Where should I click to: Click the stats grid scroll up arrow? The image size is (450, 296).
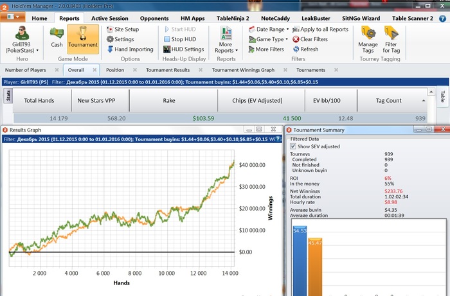(431, 92)
